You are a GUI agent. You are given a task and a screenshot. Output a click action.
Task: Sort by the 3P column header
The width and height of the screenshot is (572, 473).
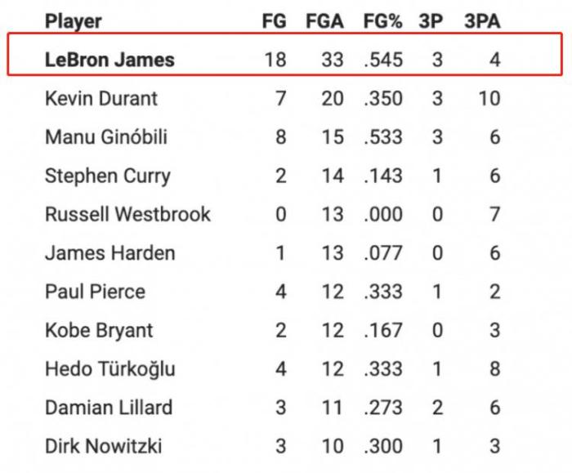431,21
